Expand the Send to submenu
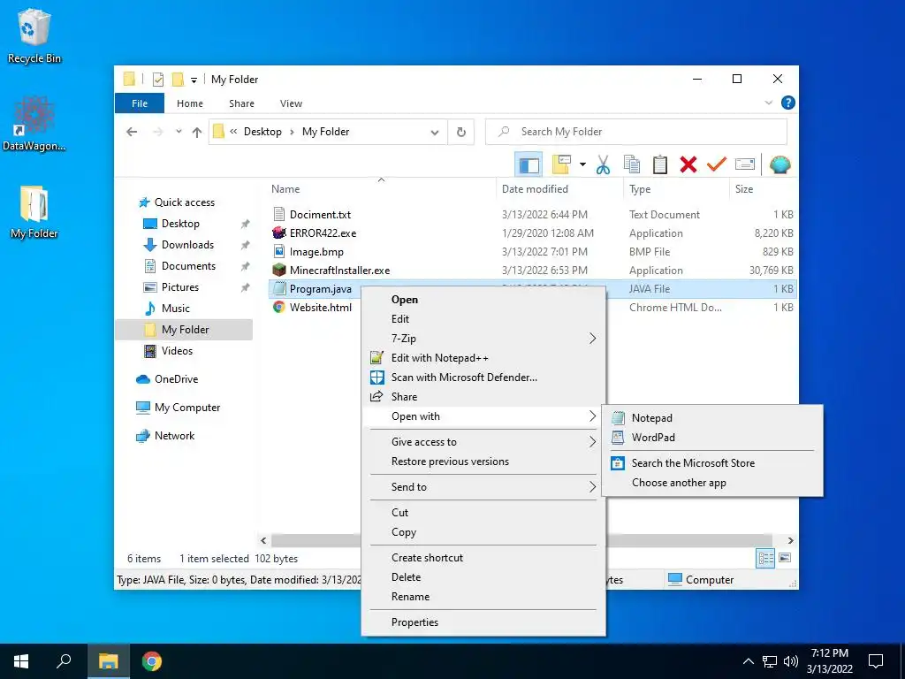The image size is (905, 679). pos(483,487)
